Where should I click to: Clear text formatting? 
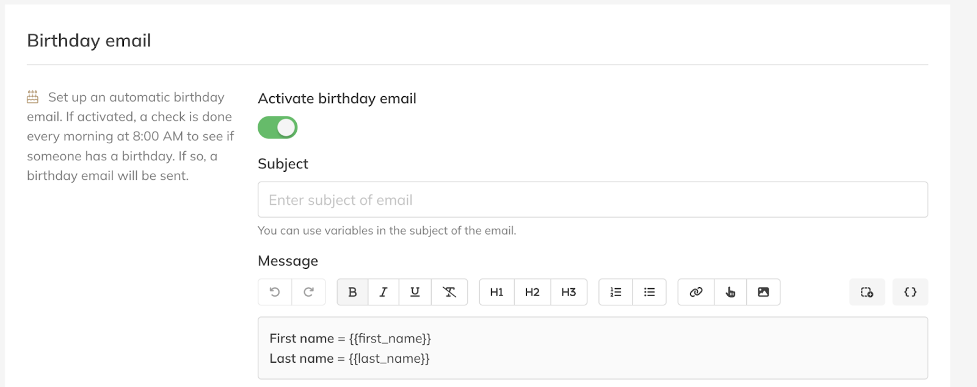tap(449, 292)
